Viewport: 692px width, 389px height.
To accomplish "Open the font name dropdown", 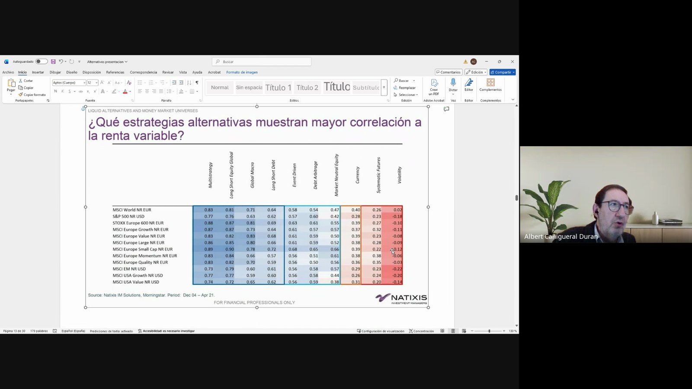I will coord(84,83).
